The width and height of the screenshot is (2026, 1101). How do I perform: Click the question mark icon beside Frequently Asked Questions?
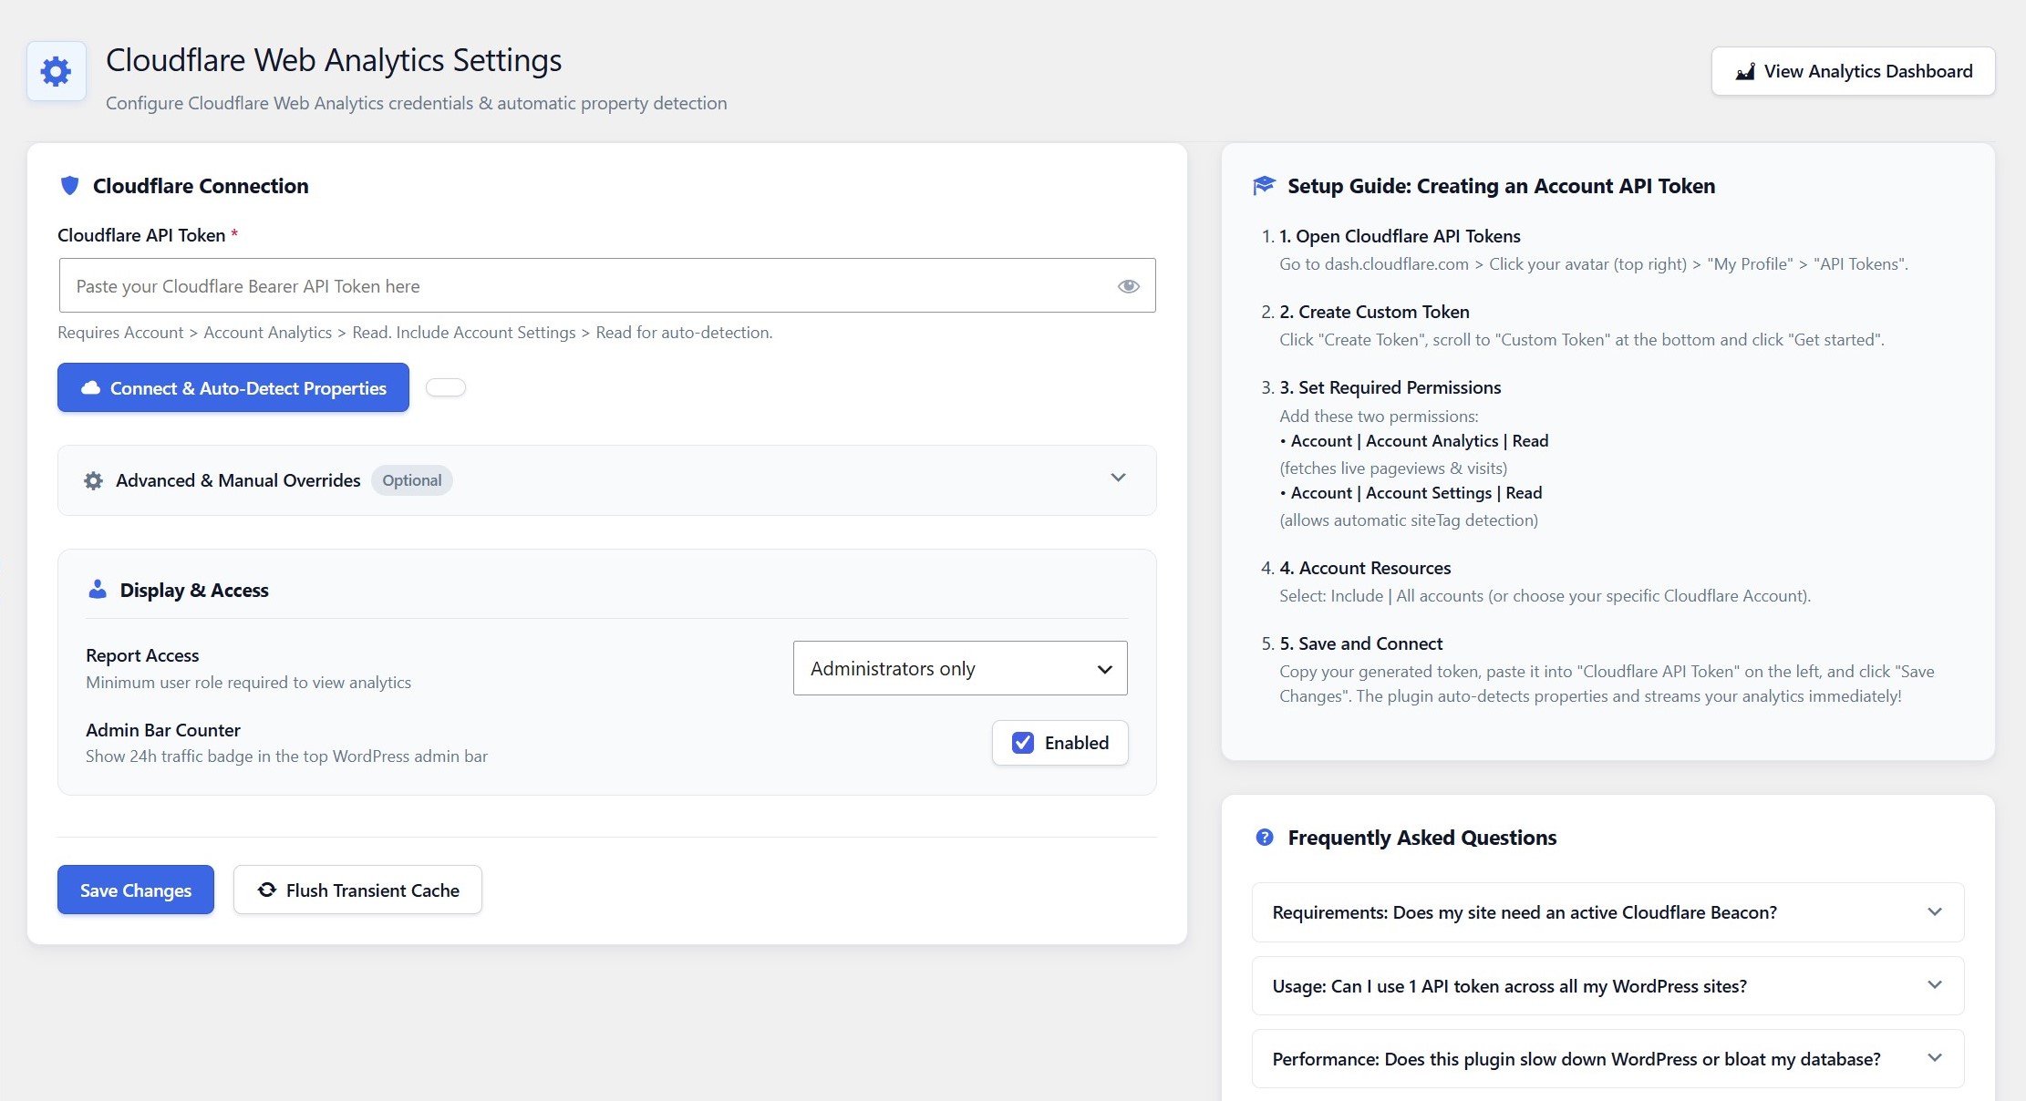pyautogui.click(x=1265, y=837)
